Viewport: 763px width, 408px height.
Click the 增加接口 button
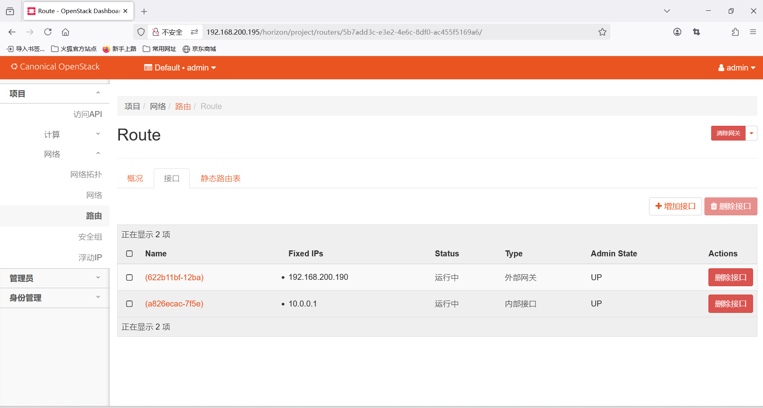tap(675, 206)
